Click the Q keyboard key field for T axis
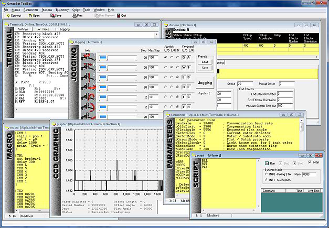 [184, 57]
